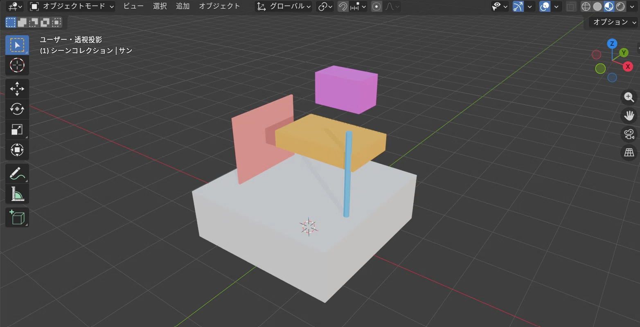Open object visibility and selectability dropdown
This screenshot has width=640, height=327.
[x=500, y=7]
